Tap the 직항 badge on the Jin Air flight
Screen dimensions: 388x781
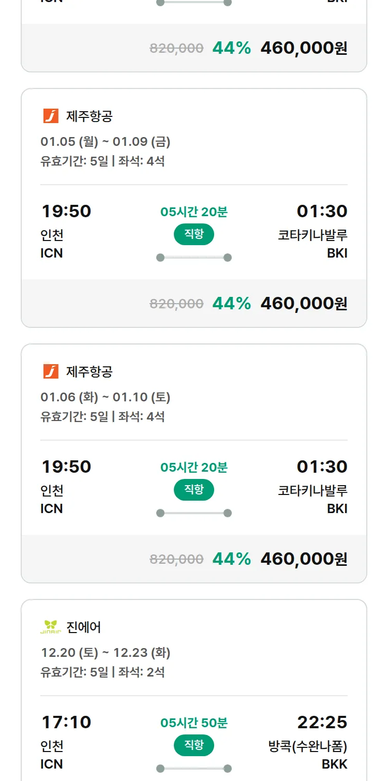(194, 745)
